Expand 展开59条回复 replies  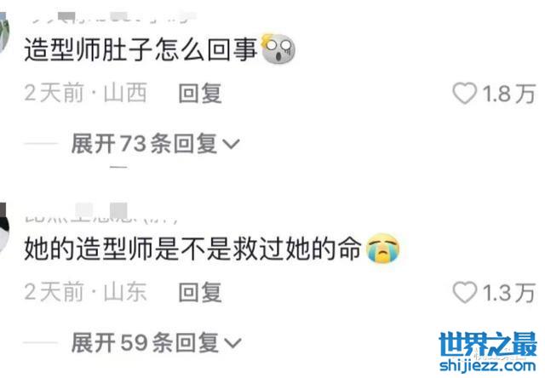click(x=156, y=342)
